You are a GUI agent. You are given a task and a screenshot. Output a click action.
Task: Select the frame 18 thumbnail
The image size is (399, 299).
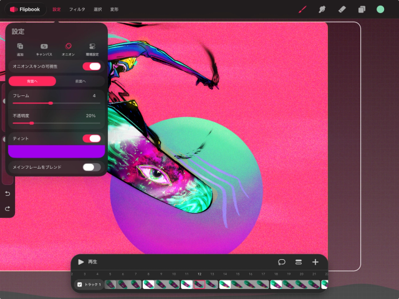click(x=276, y=285)
